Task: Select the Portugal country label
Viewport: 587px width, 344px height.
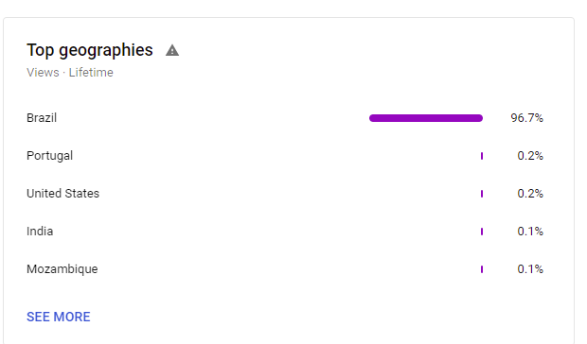Action: 50,156
